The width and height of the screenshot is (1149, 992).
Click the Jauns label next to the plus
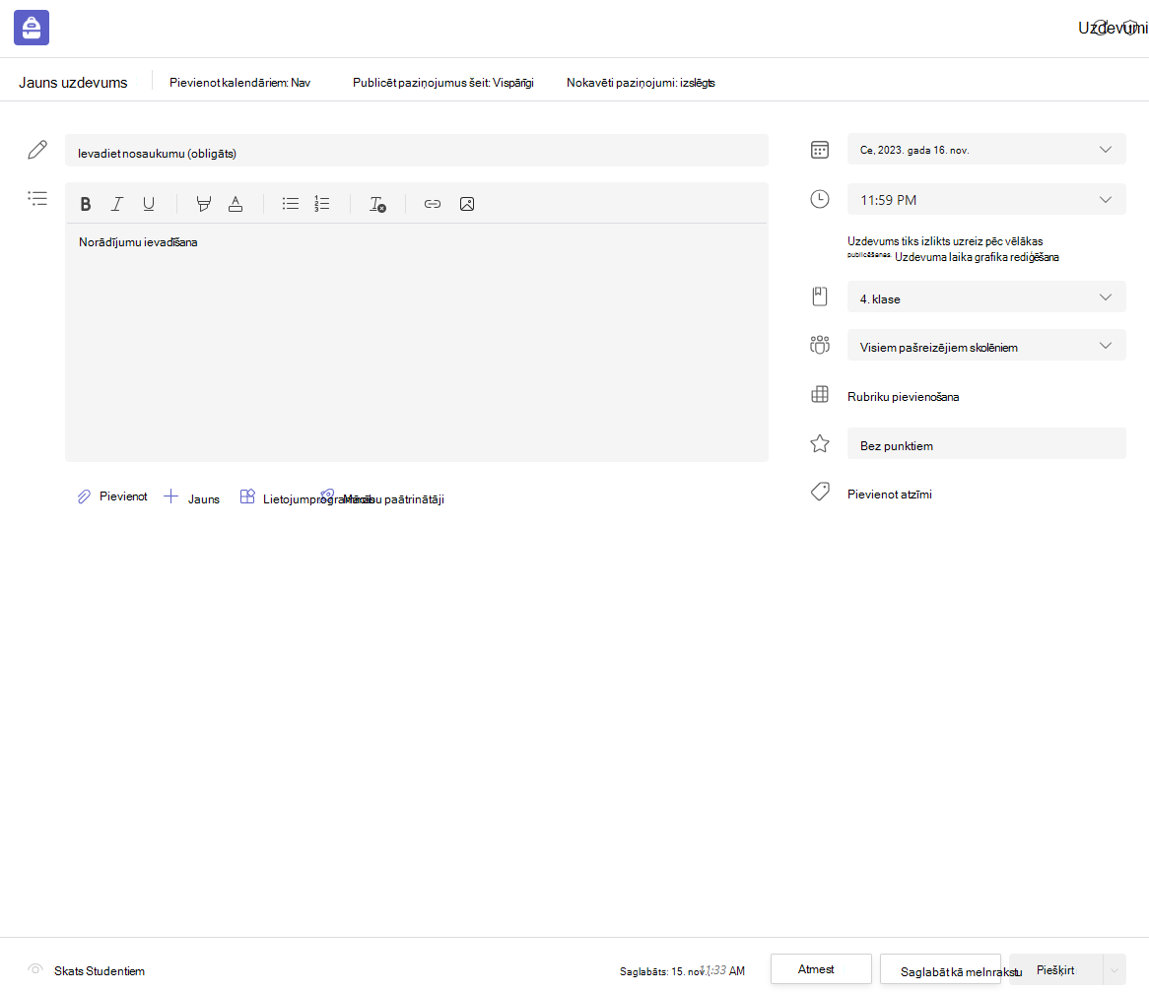point(204,498)
